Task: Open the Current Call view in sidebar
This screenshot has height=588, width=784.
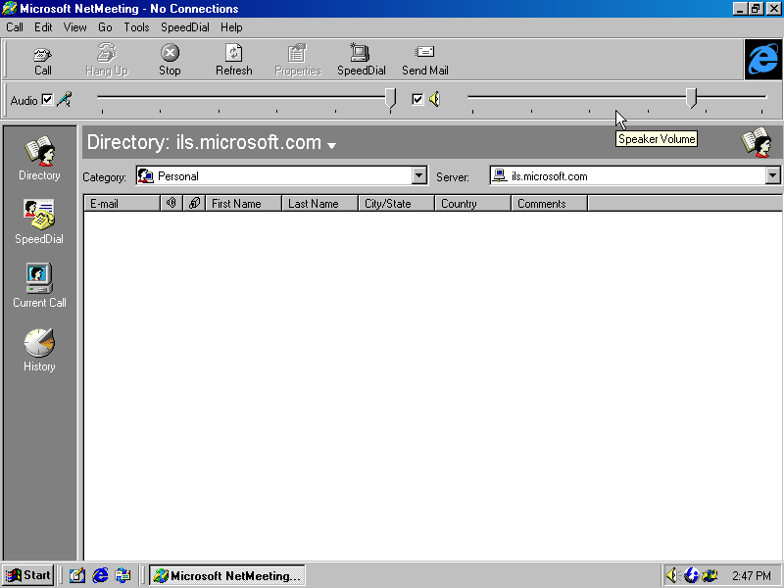Action: 39,285
